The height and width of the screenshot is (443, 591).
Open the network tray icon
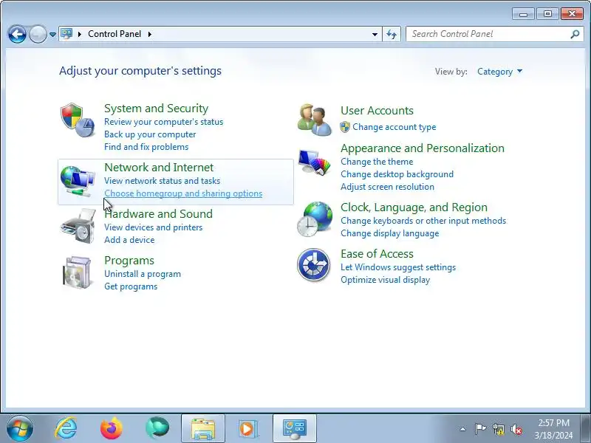coord(498,429)
